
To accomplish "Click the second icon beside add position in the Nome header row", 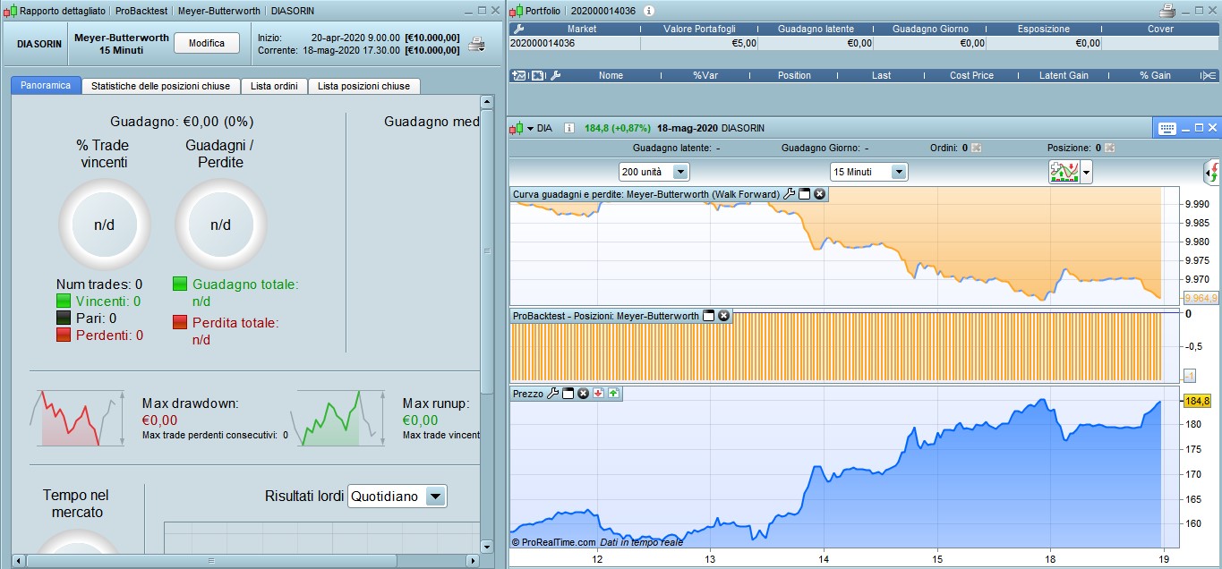I will tap(537, 75).
